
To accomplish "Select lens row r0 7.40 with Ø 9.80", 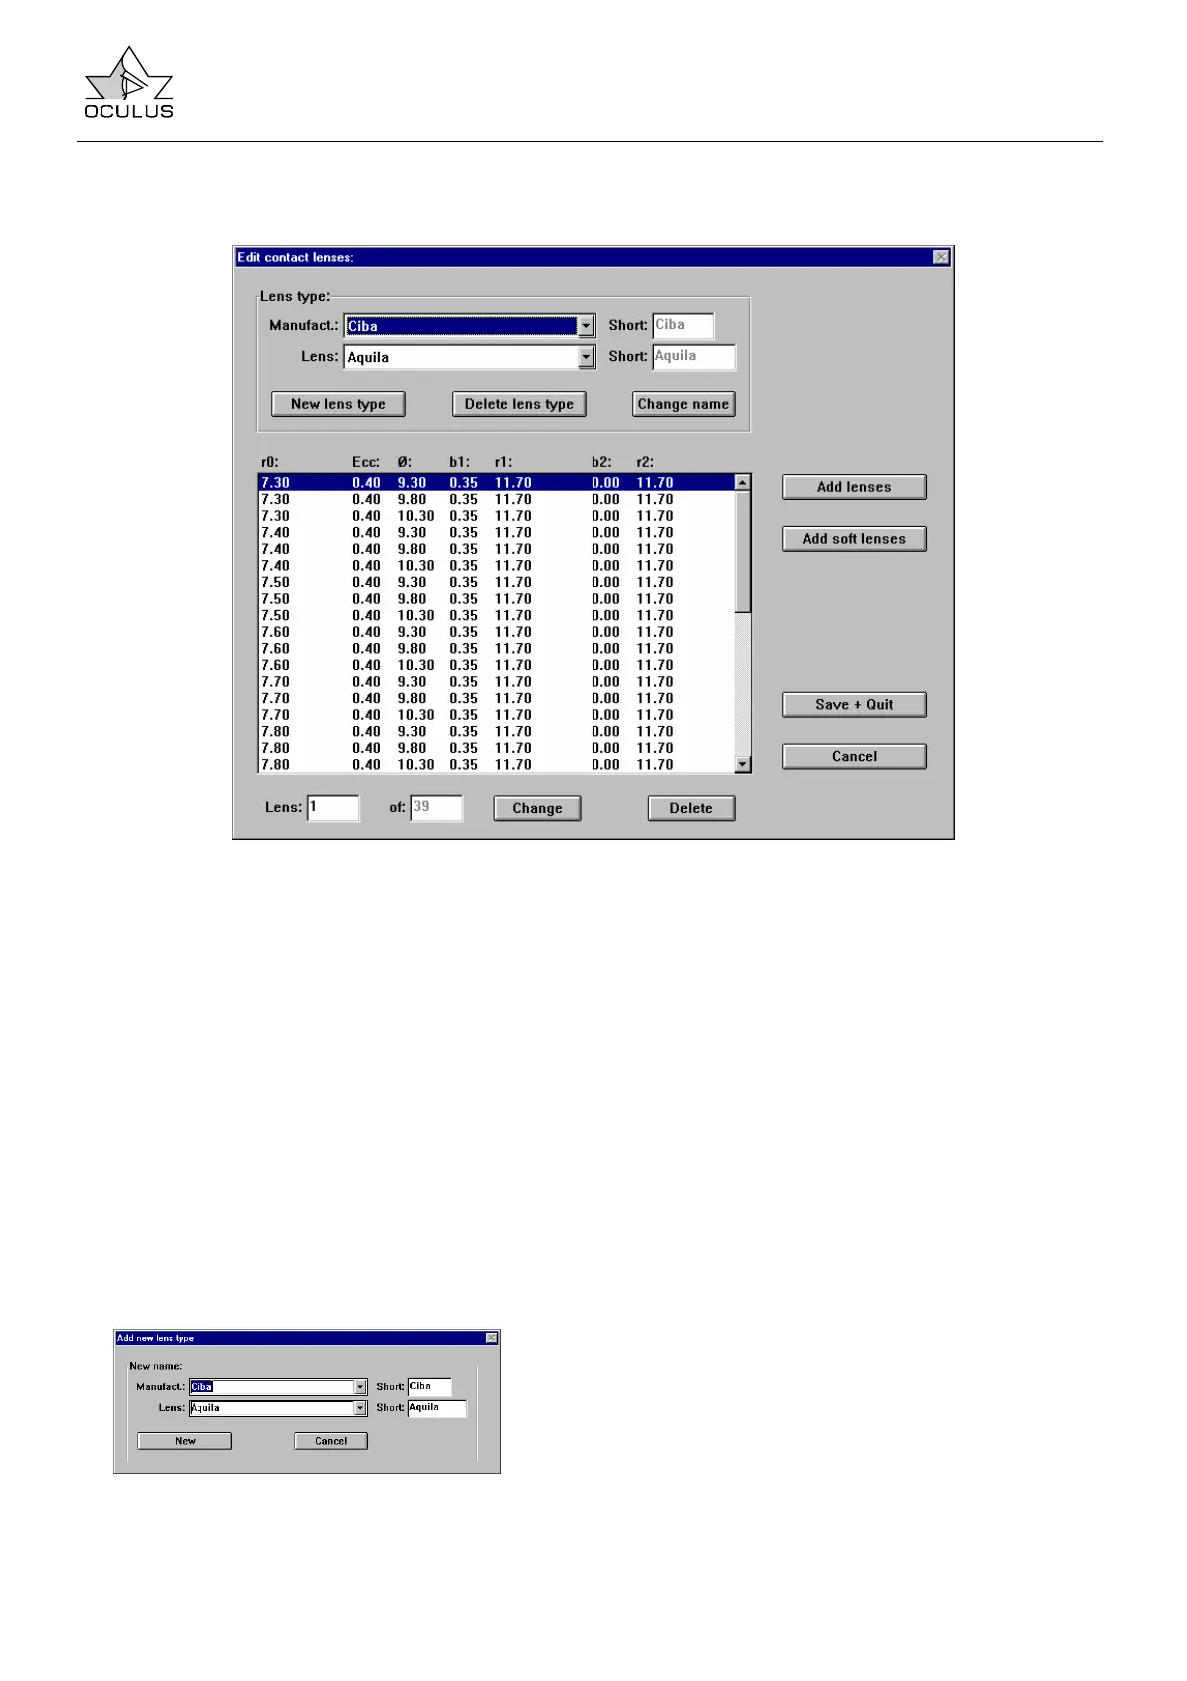I will click(x=496, y=549).
